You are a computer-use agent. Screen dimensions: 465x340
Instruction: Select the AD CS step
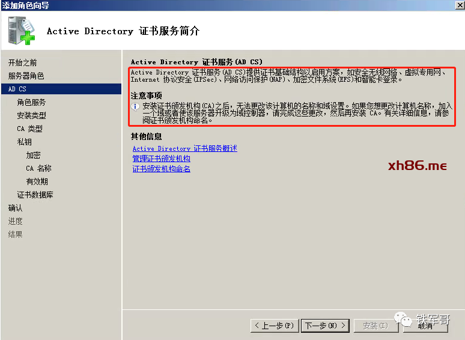tap(61, 89)
